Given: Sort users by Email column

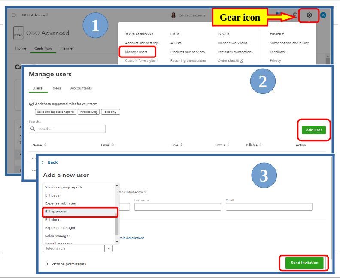Looking at the screenshot, I should (x=113, y=145).
